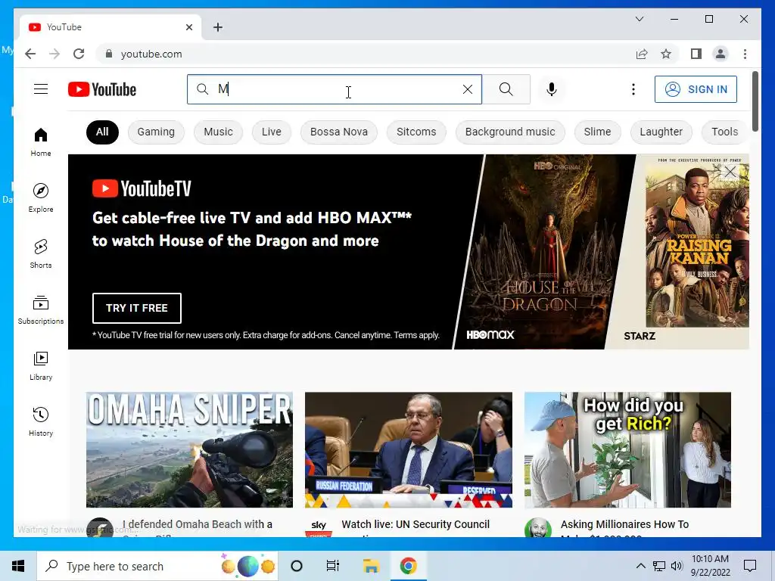Click the Chrome forward arrow

coord(54,54)
